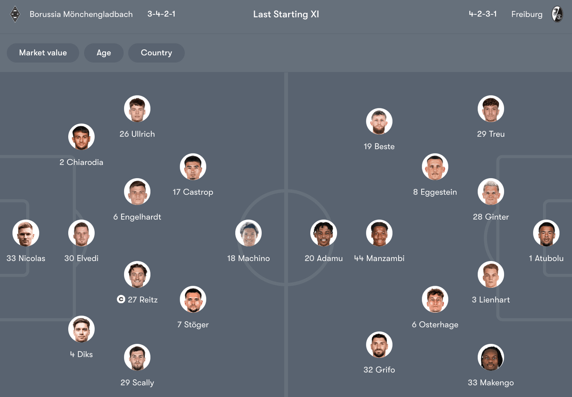Click Makengo's player avatar
572x397 pixels.
(x=491, y=357)
